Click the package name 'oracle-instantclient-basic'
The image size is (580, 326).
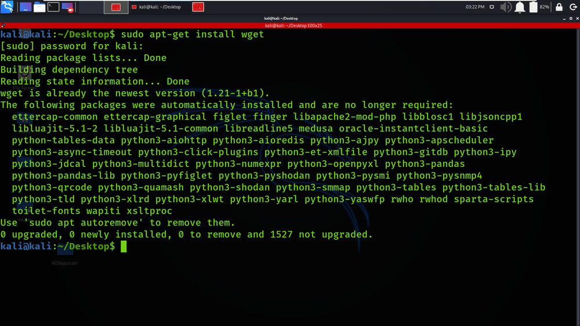(413, 128)
